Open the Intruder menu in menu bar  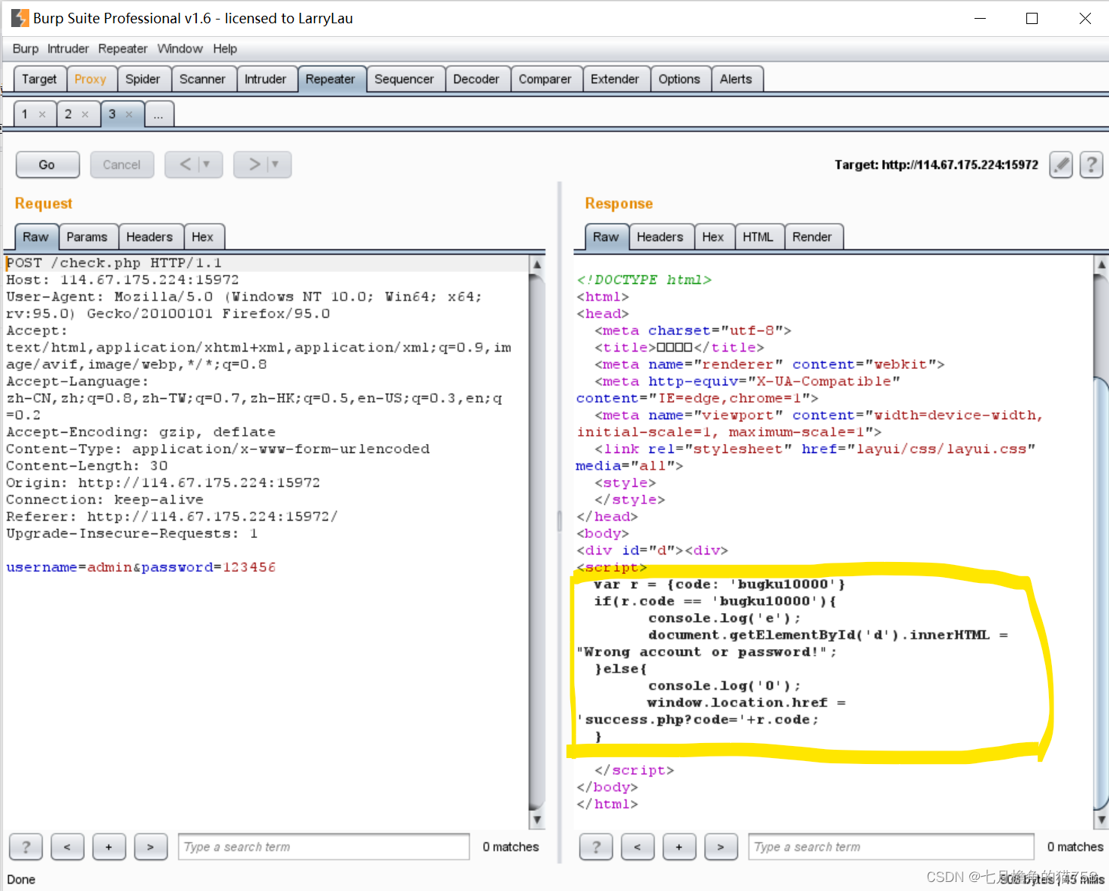(x=68, y=49)
